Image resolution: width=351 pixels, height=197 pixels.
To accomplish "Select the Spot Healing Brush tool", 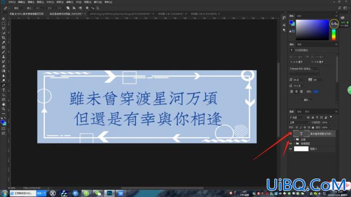I will point(3,47).
